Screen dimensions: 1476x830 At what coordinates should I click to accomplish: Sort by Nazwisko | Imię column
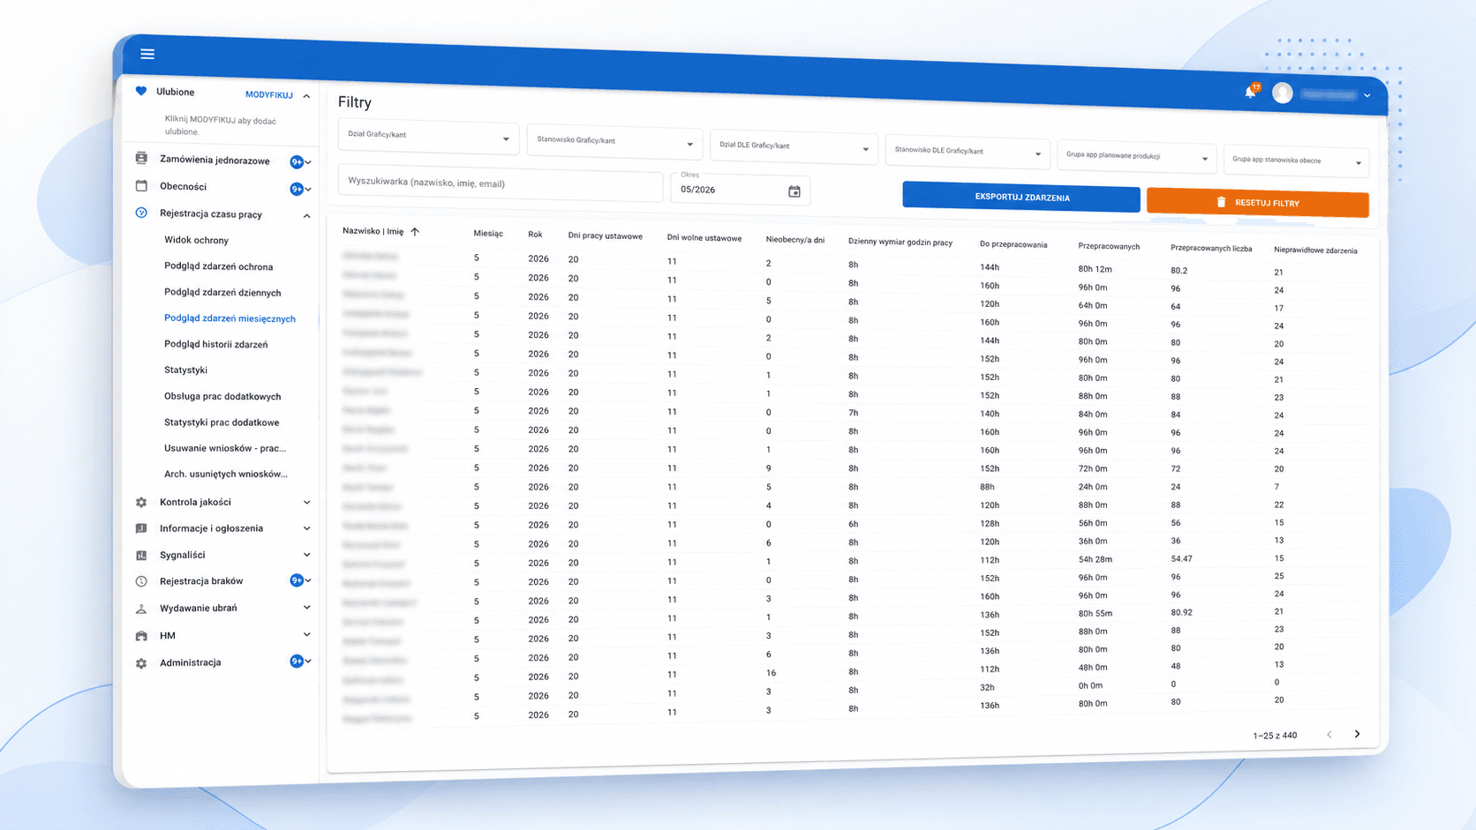coord(380,231)
